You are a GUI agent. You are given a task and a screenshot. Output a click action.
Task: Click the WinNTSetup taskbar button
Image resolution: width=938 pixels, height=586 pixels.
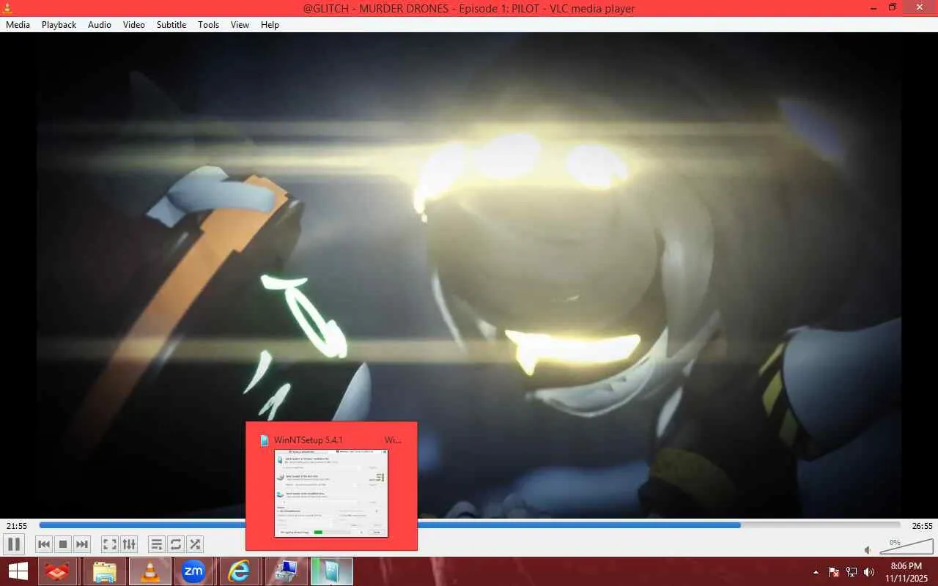tap(331, 571)
